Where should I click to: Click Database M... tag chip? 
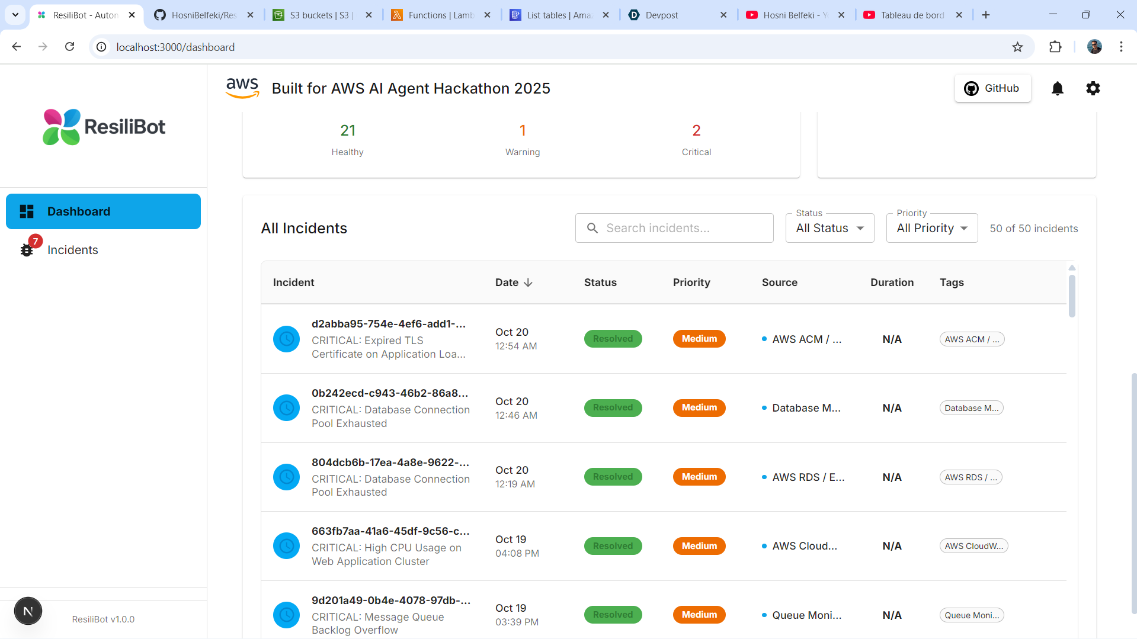(971, 408)
